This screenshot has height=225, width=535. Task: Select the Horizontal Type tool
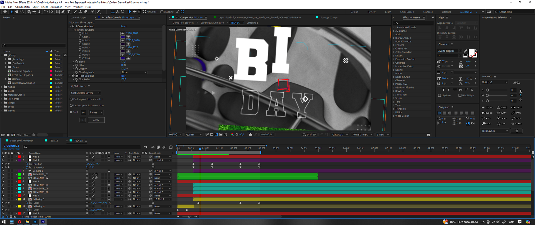click(68, 12)
